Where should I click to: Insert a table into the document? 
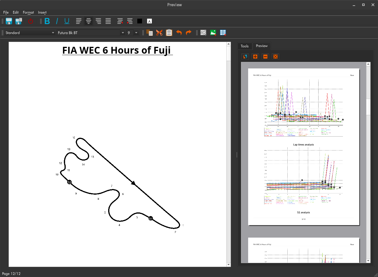click(x=223, y=33)
